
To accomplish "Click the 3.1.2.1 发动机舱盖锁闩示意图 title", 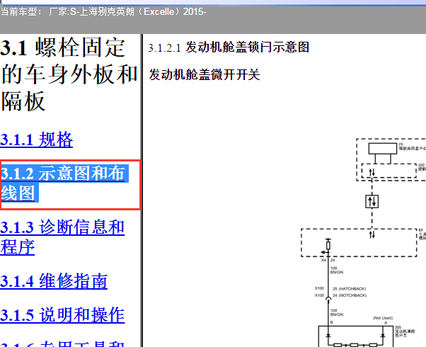I will pos(229,47).
